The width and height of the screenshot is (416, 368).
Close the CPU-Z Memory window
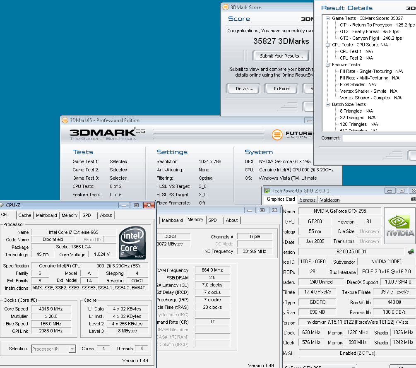click(274, 210)
